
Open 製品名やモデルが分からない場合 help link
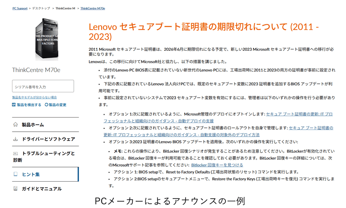click(x=34, y=97)
